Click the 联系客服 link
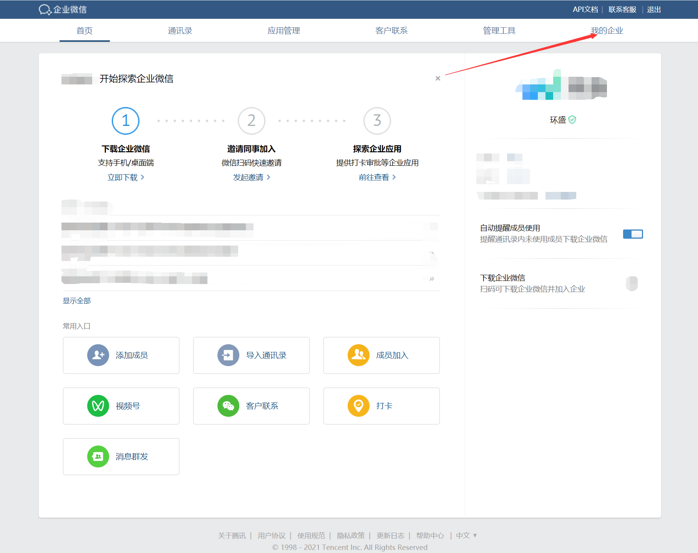Viewport: 698px width, 553px height. coord(622,10)
